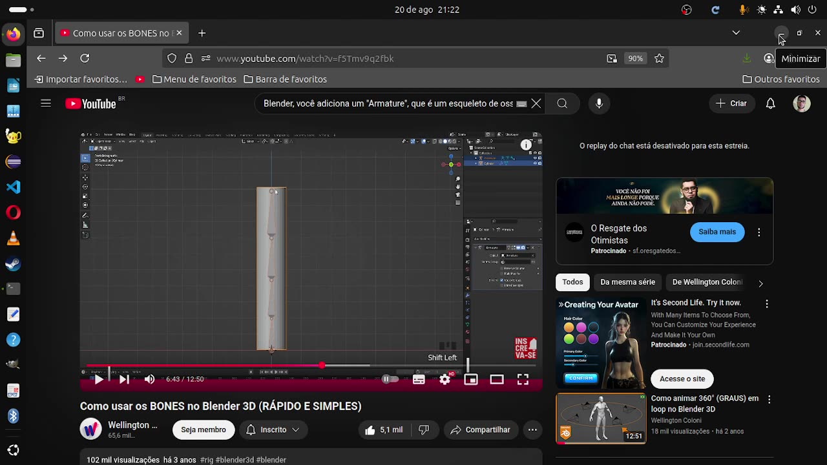
Task: Open a new browser tab
Action: pos(202,33)
